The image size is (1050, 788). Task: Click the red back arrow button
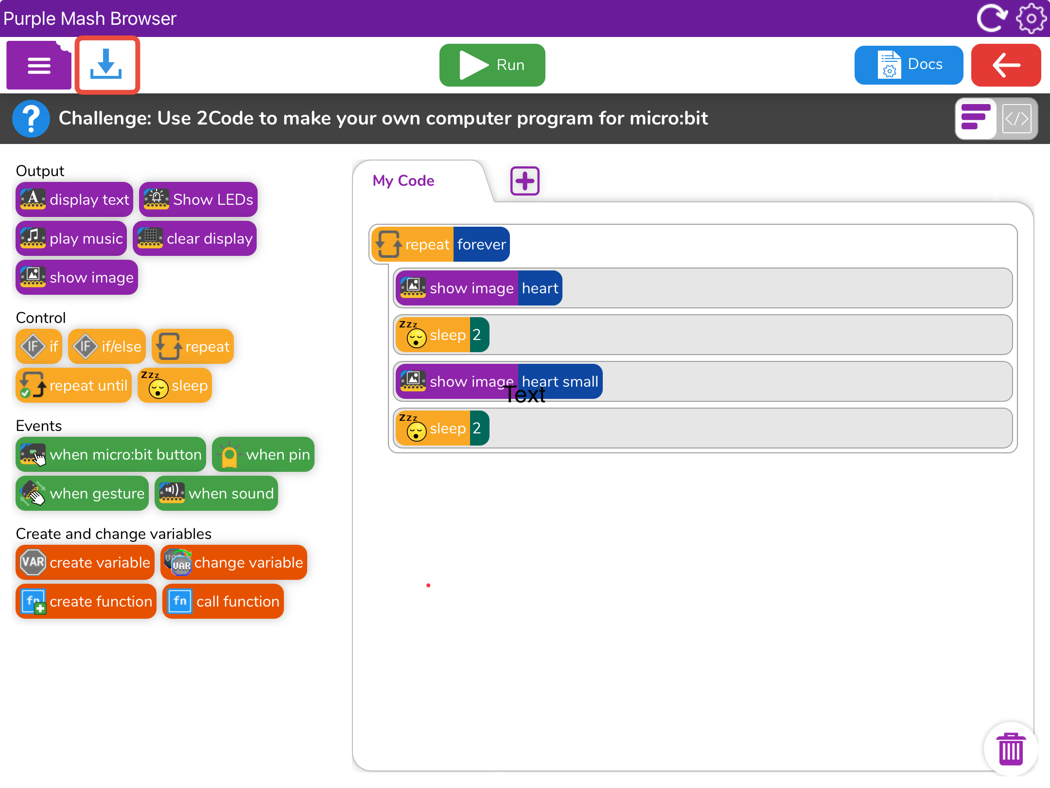(x=1006, y=65)
